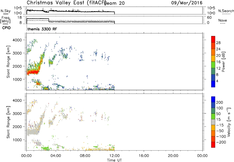Click the 'themis 3300 RF' text
Image resolution: width=234 pixels, height=162 pixels.
[x=42, y=29]
